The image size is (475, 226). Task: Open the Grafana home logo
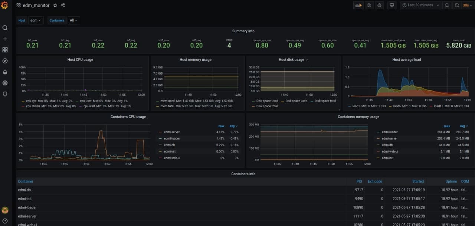click(x=5, y=6)
